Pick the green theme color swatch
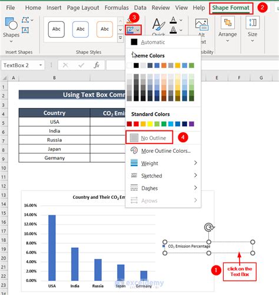 [191, 65]
